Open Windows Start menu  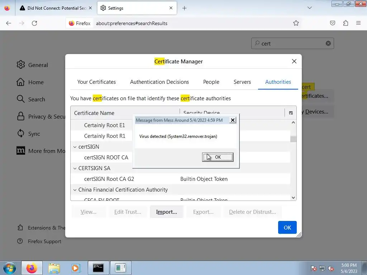pyautogui.click(x=9, y=268)
